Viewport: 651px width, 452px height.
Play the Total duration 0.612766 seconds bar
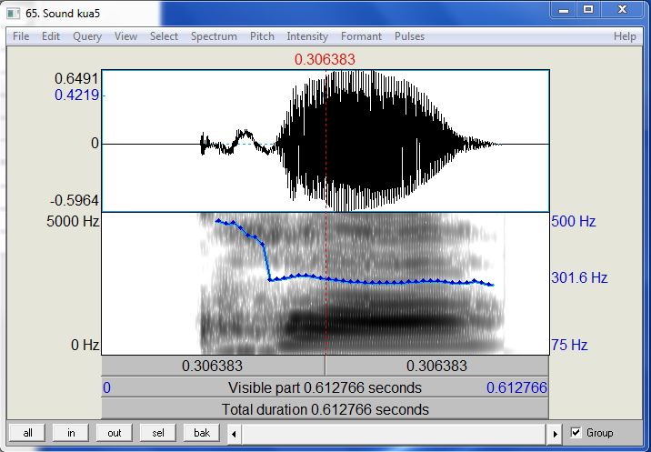[x=325, y=409]
